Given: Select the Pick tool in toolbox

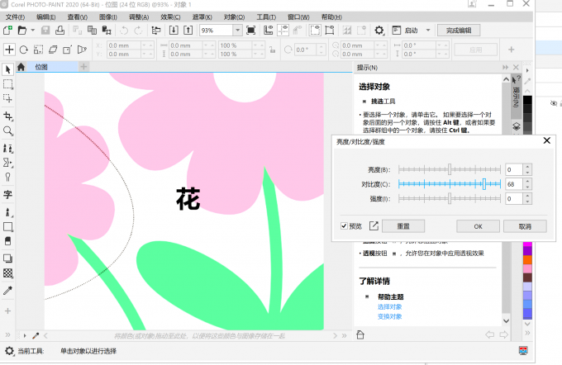Looking at the screenshot, I should point(8,69).
